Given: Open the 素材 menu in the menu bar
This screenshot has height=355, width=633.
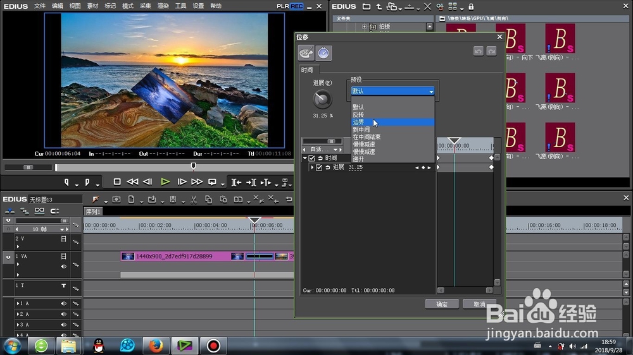Looking at the screenshot, I should [x=92, y=6].
